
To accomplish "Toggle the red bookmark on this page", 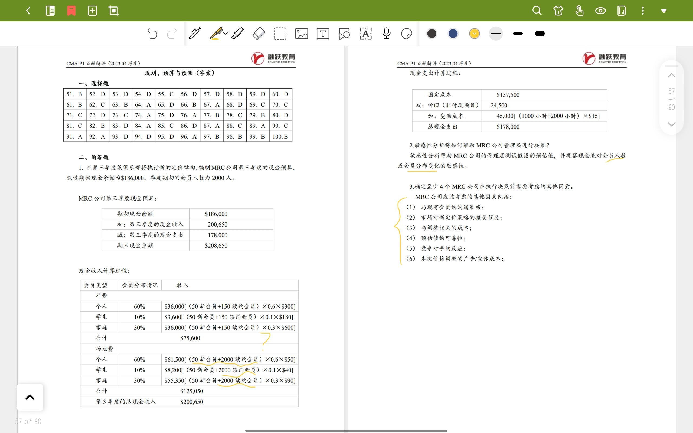I will coord(71,11).
